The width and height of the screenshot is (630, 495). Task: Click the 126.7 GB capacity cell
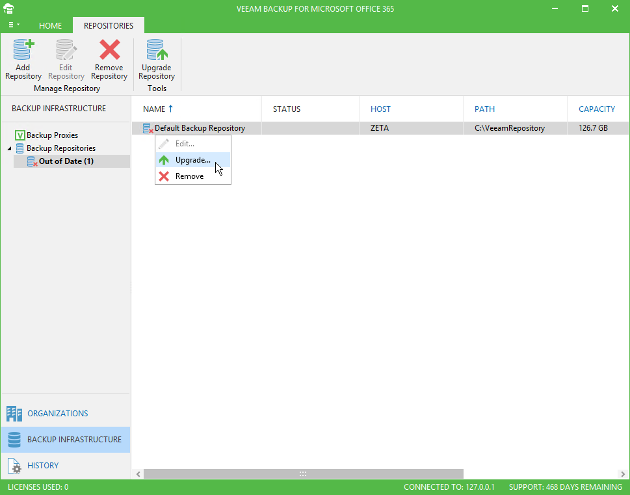pyautogui.click(x=593, y=128)
